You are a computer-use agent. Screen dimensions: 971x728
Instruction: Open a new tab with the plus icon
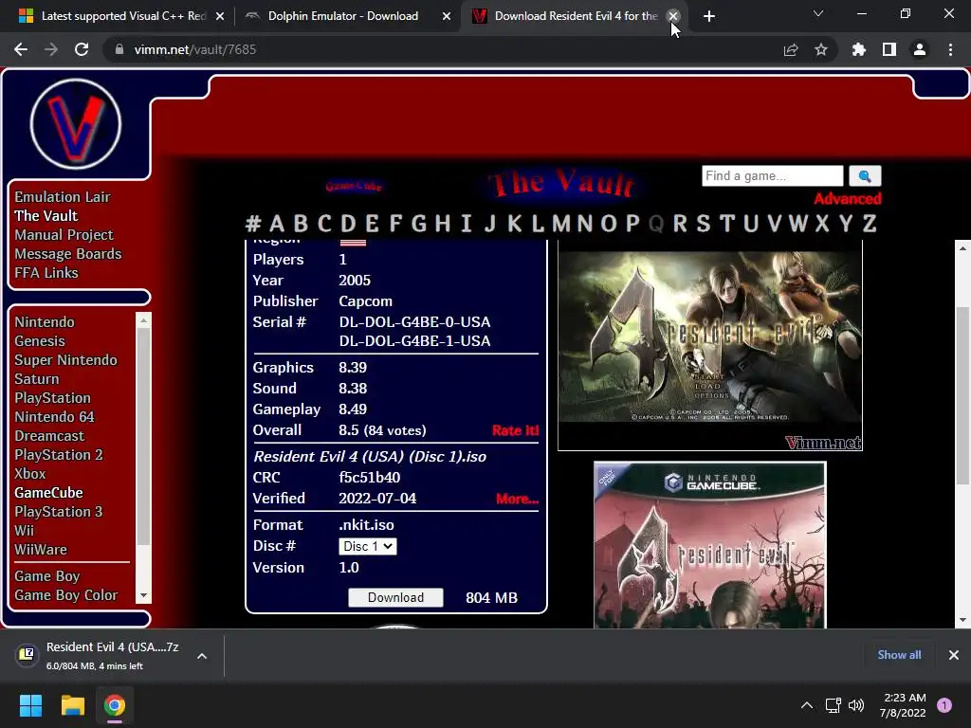(x=709, y=16)
